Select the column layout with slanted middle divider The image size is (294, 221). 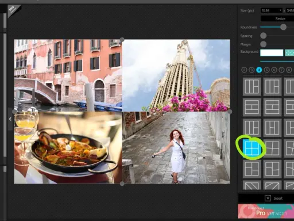pos(272,128)
